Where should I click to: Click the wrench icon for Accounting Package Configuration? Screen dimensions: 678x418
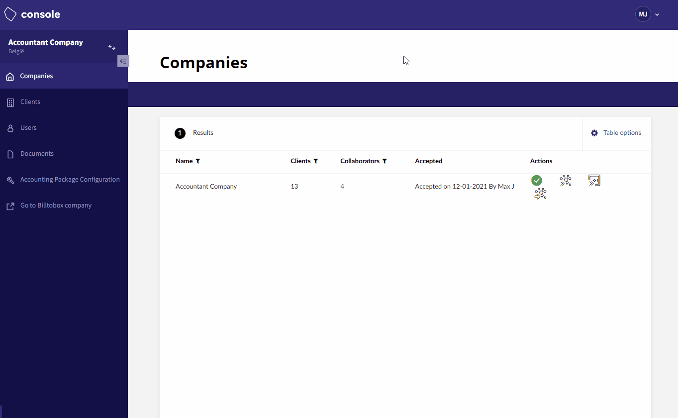[10, 180]
